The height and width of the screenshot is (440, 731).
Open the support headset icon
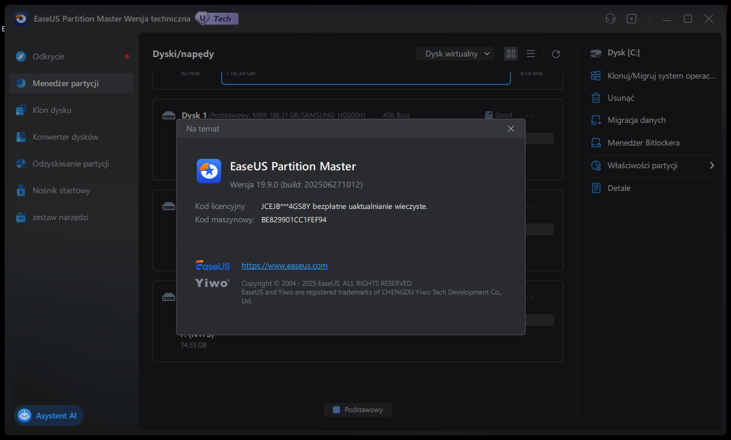tap(611, 19)
